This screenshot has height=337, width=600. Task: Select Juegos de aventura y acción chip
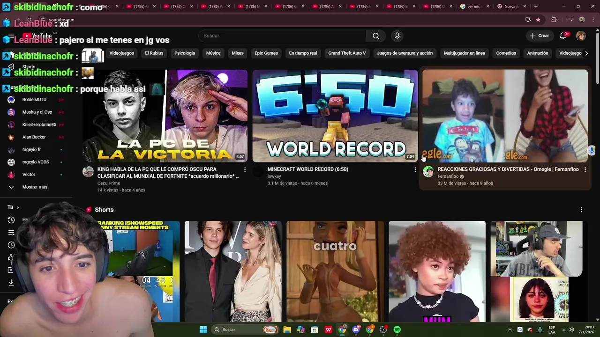(405, 53)
